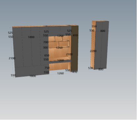Select the 410 label near the cabinet top

[75, 35]
